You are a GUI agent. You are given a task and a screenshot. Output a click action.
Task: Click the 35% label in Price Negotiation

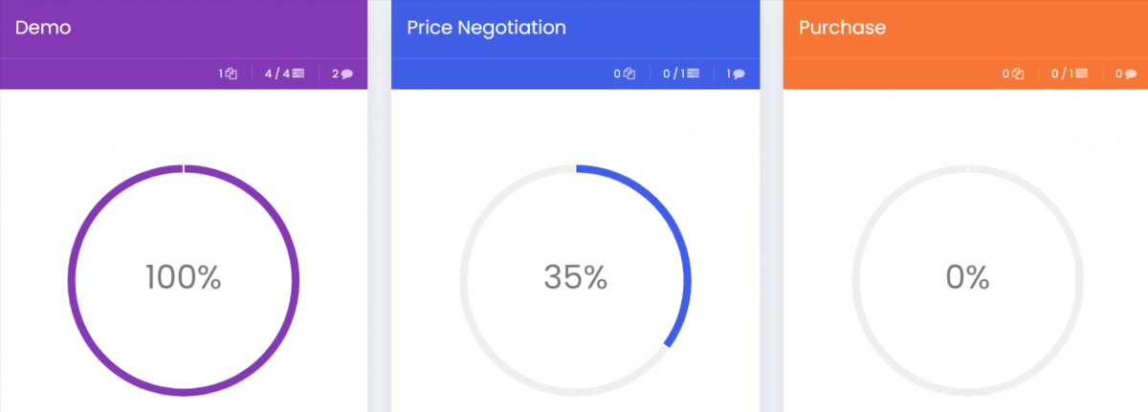(x=576, y=277)
